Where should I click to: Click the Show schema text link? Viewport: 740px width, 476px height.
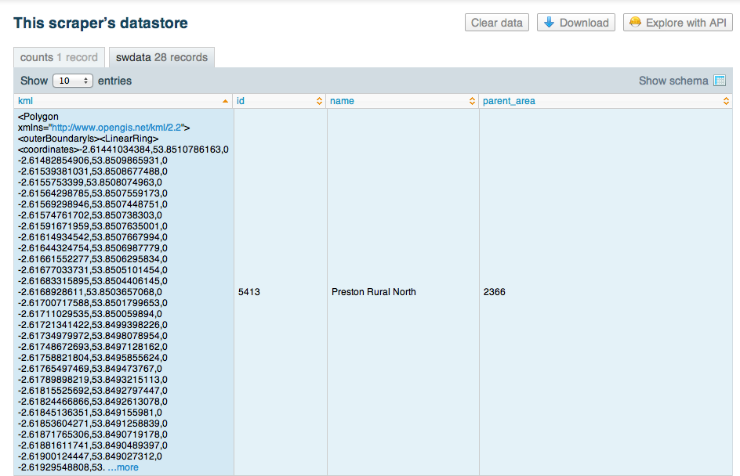tap(673, 81)
